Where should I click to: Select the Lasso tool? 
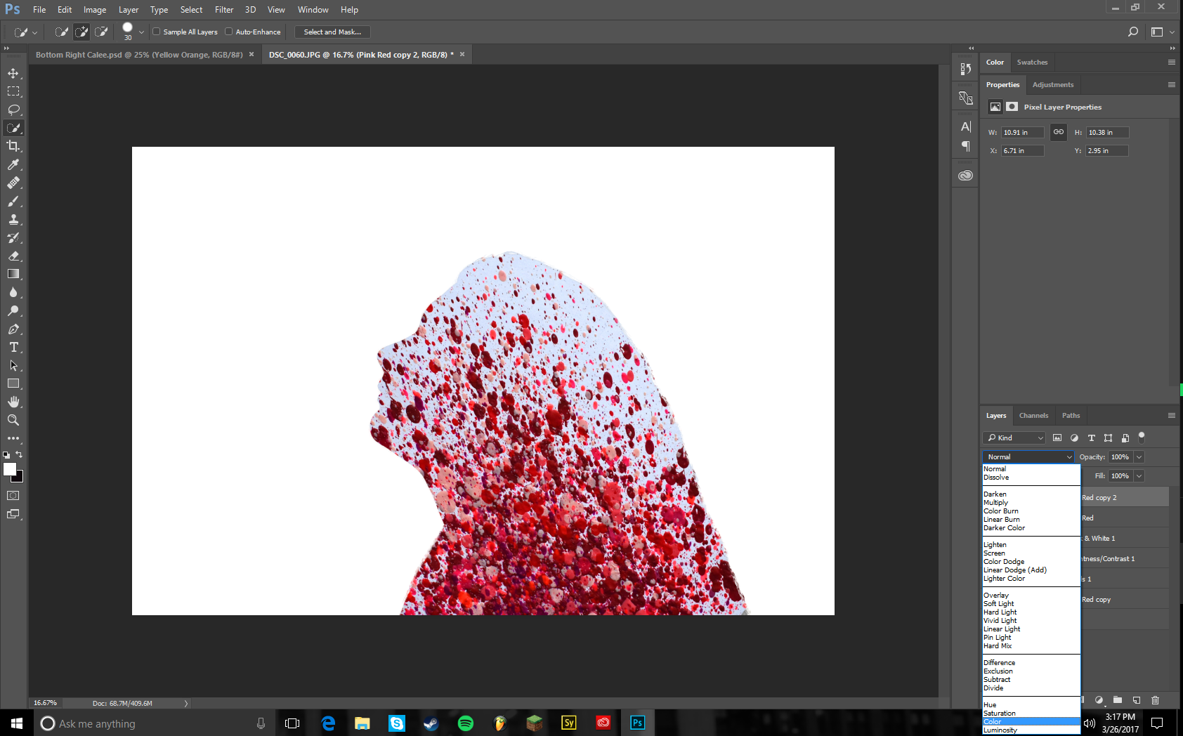pyautogui.click(x=13, y=110)
